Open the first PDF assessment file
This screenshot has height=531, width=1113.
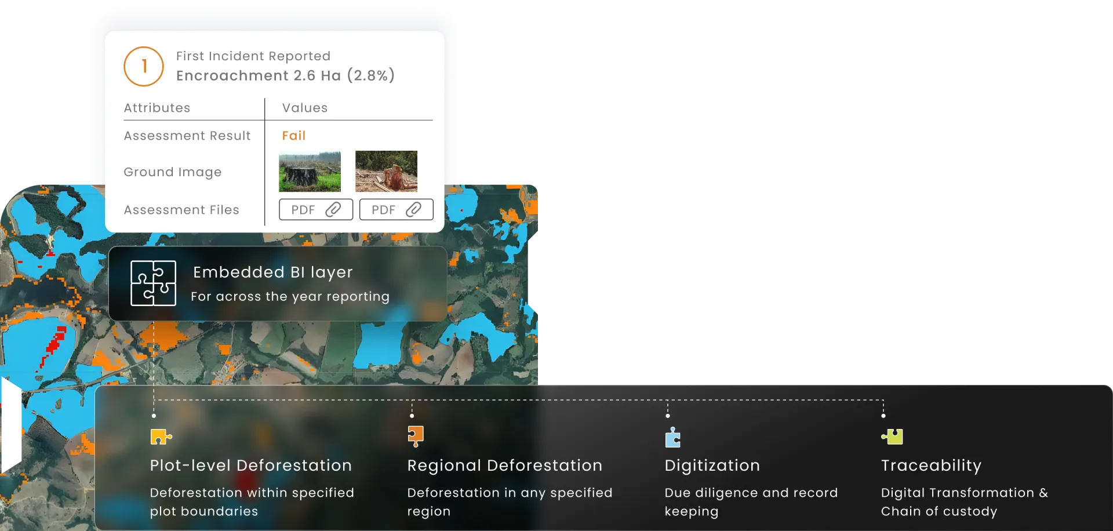tap(316, 209)
